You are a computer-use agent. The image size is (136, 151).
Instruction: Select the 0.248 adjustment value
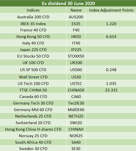111,70
